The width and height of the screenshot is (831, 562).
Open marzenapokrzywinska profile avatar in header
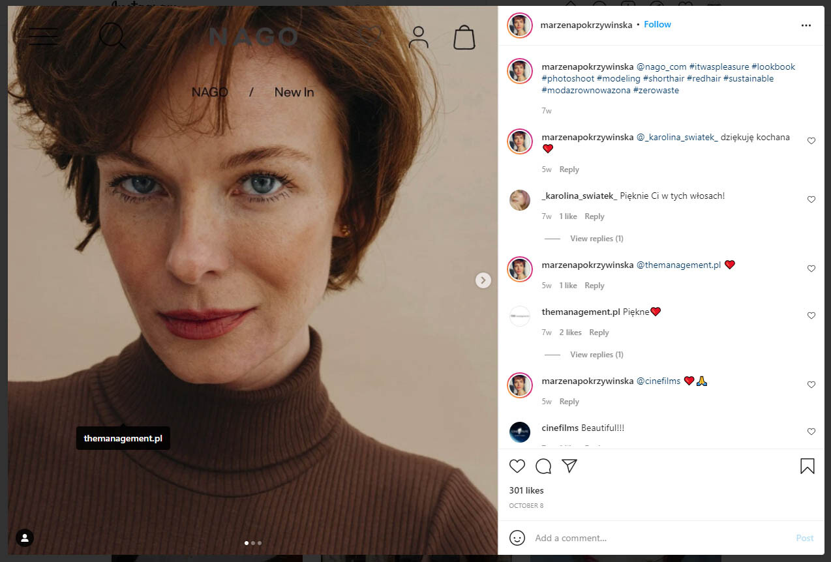(x=520, y=25)
